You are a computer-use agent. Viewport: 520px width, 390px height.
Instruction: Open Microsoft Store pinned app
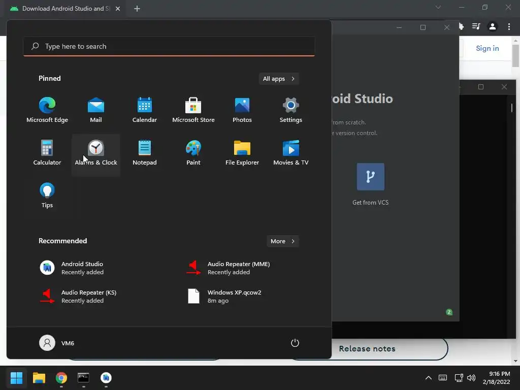click(193, 110)
